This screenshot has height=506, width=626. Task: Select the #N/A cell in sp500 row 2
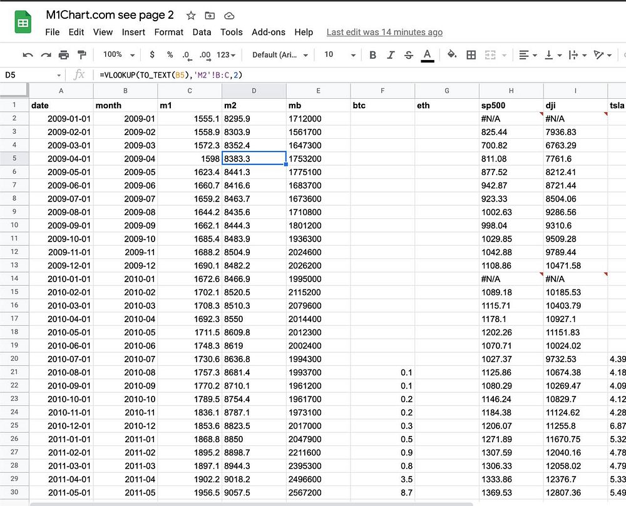[511, 118]
